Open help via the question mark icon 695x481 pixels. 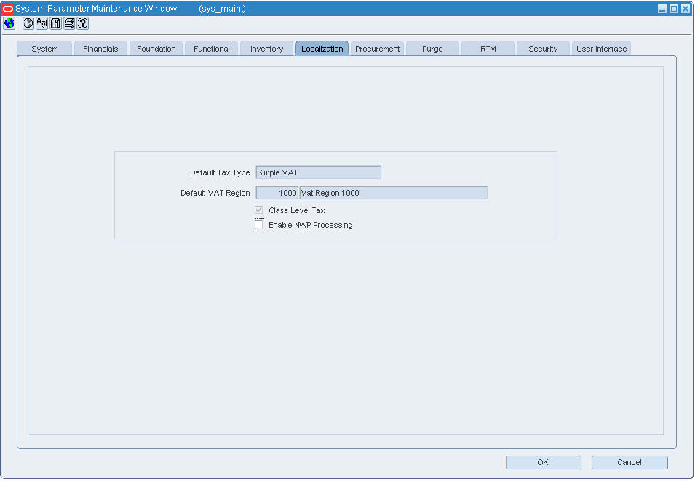click(x=83, y=23)
